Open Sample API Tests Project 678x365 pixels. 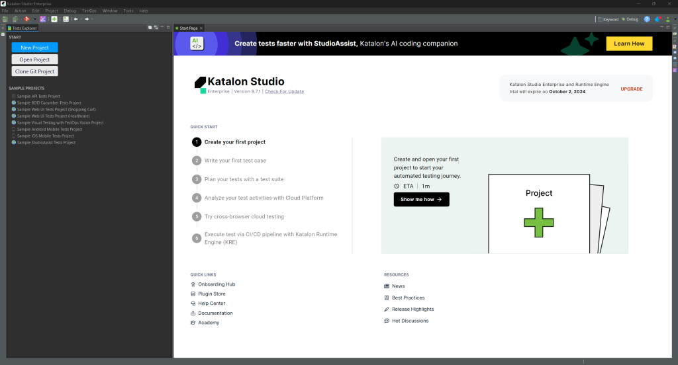tap(36, 97)
